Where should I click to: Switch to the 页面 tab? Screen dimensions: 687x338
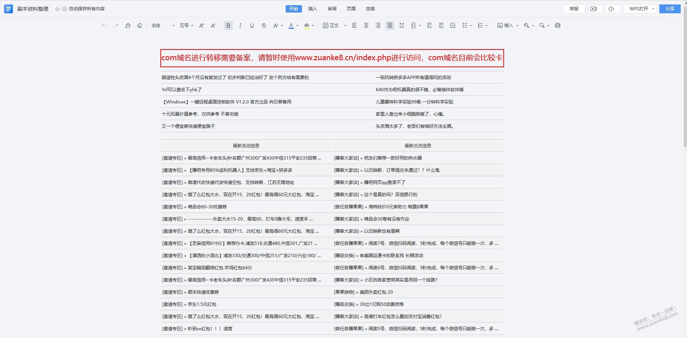click(351, 9)
